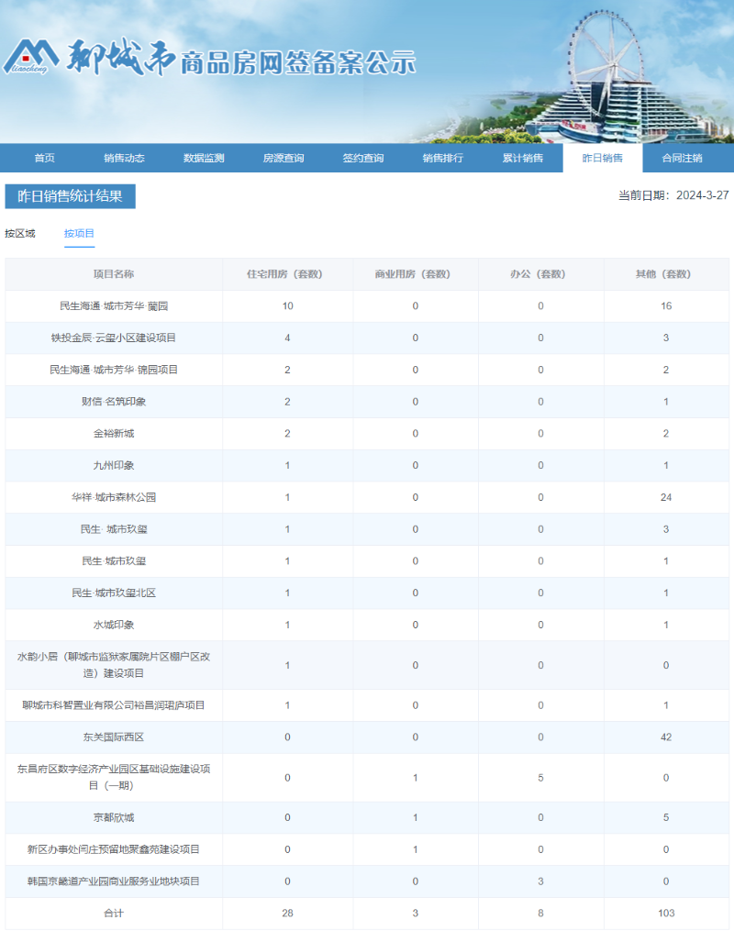Switch to 销售排行 navigation item
This screenshot has width=734, height=942.
click(443, 158)
